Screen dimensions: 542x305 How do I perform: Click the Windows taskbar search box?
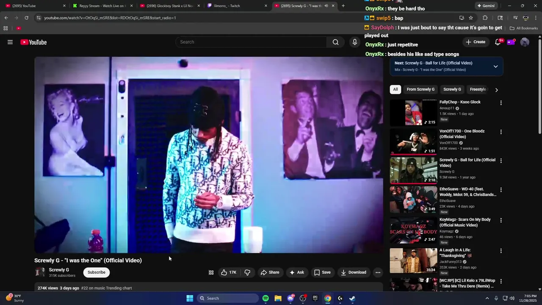coord(228,298)
